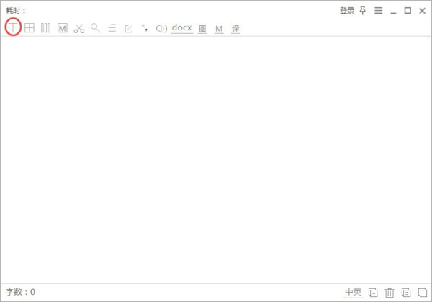The height and width of the screenshot is (302, 432).
Task: Choose the vertical columns icon
Action: point(46,28)
